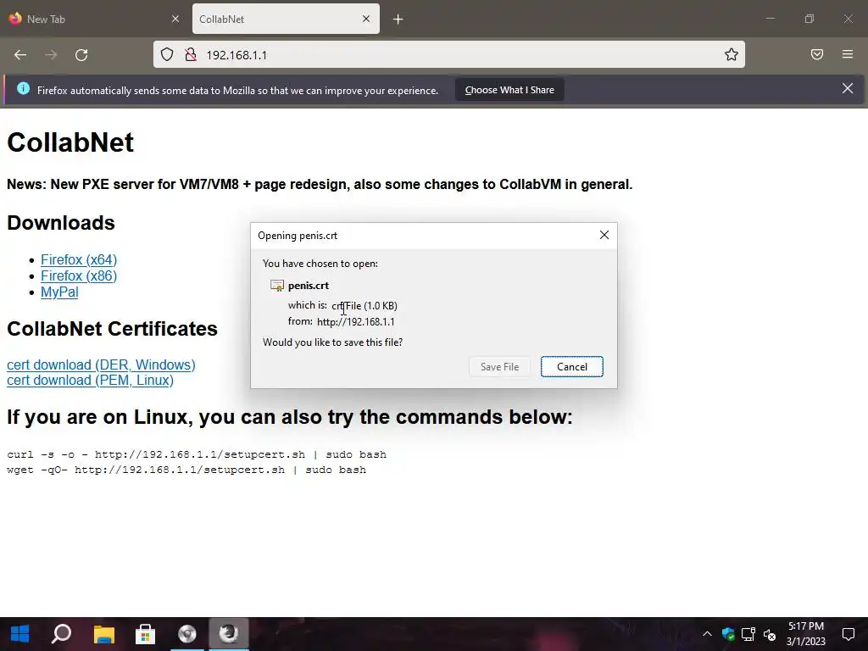Click the info icon in notification bar
The height and width of the screenshot is (651, 868).
[x=23, y=88]
